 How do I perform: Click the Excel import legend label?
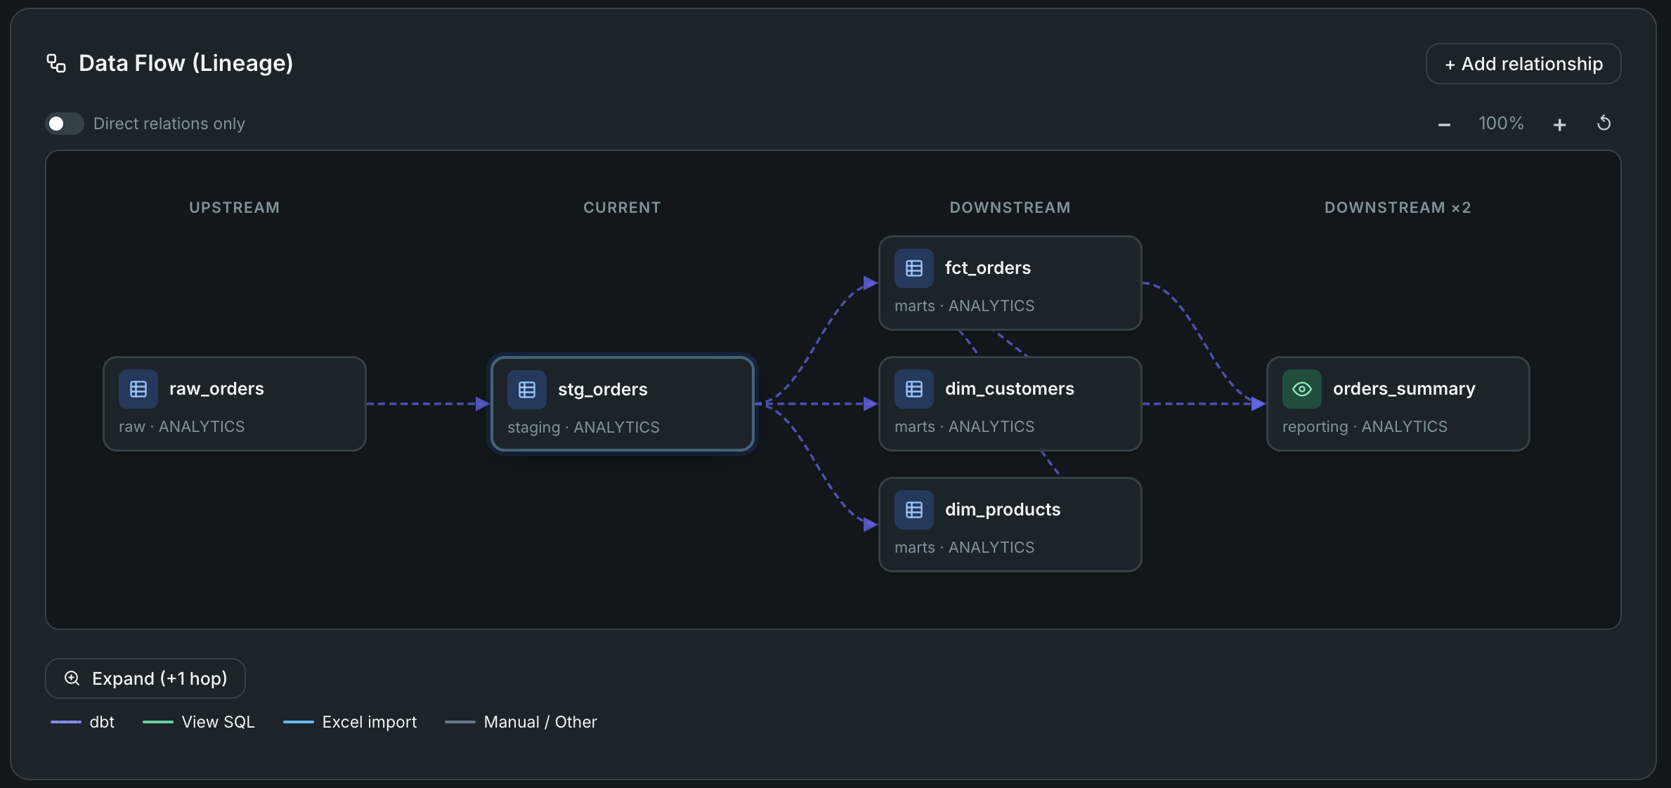pyautogui.click(x=370, y=722)
